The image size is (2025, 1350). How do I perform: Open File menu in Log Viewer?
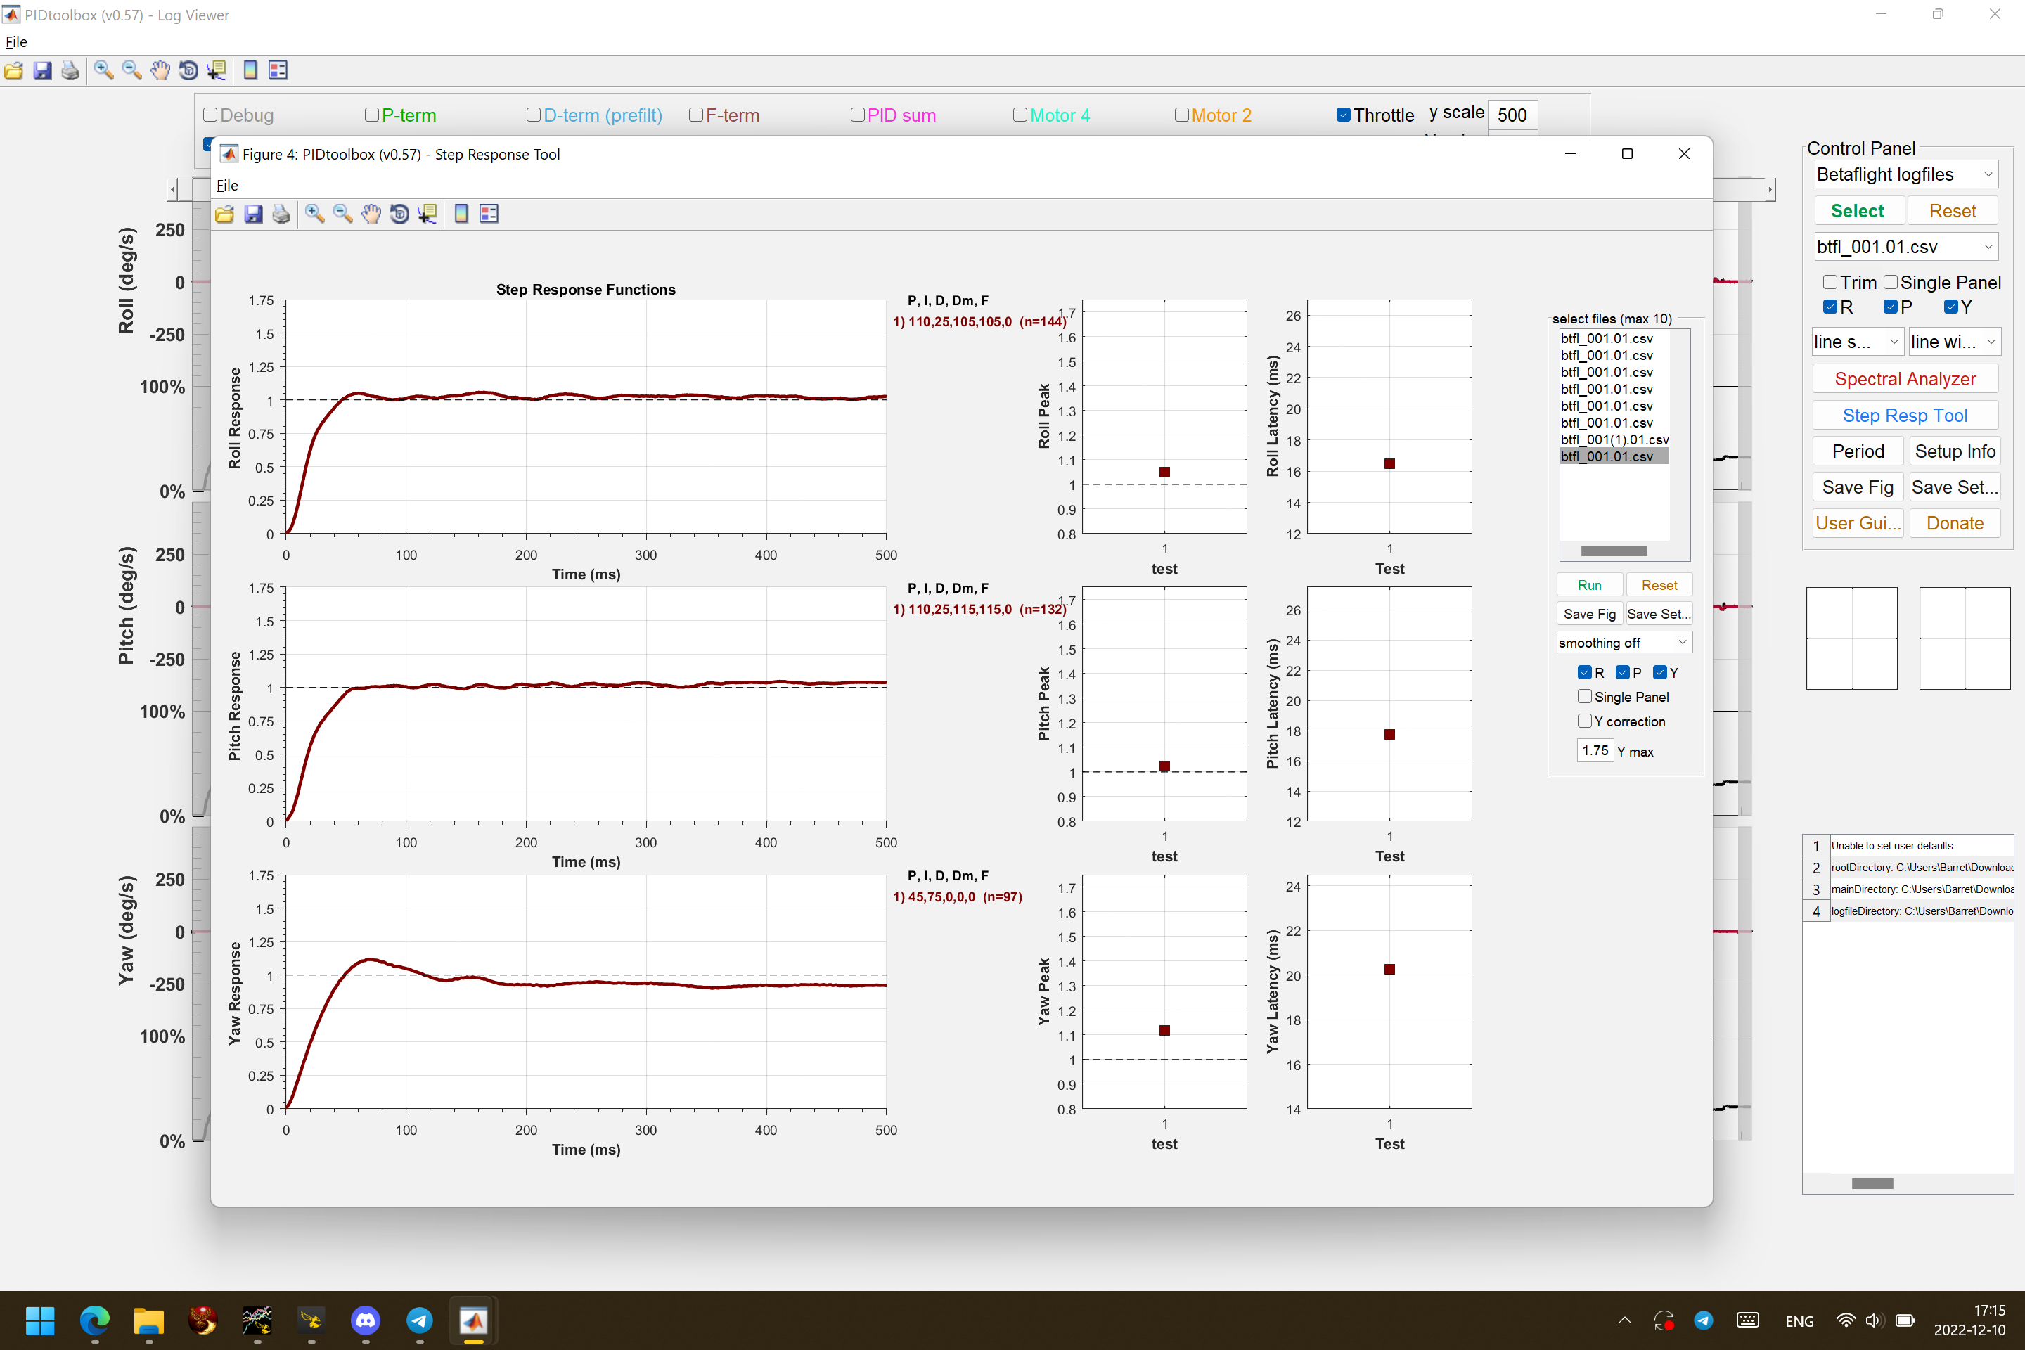point(16,41)
